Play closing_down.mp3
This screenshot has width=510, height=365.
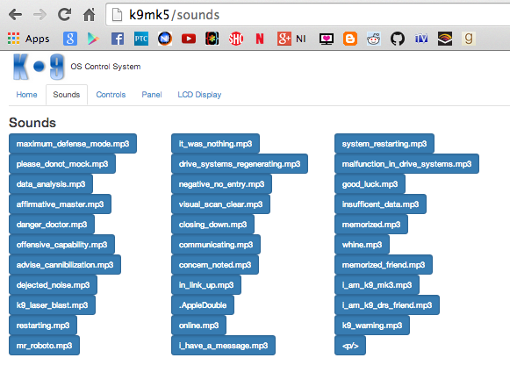click(212, 224)
